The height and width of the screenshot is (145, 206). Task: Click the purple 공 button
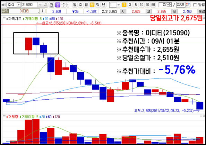58,5
